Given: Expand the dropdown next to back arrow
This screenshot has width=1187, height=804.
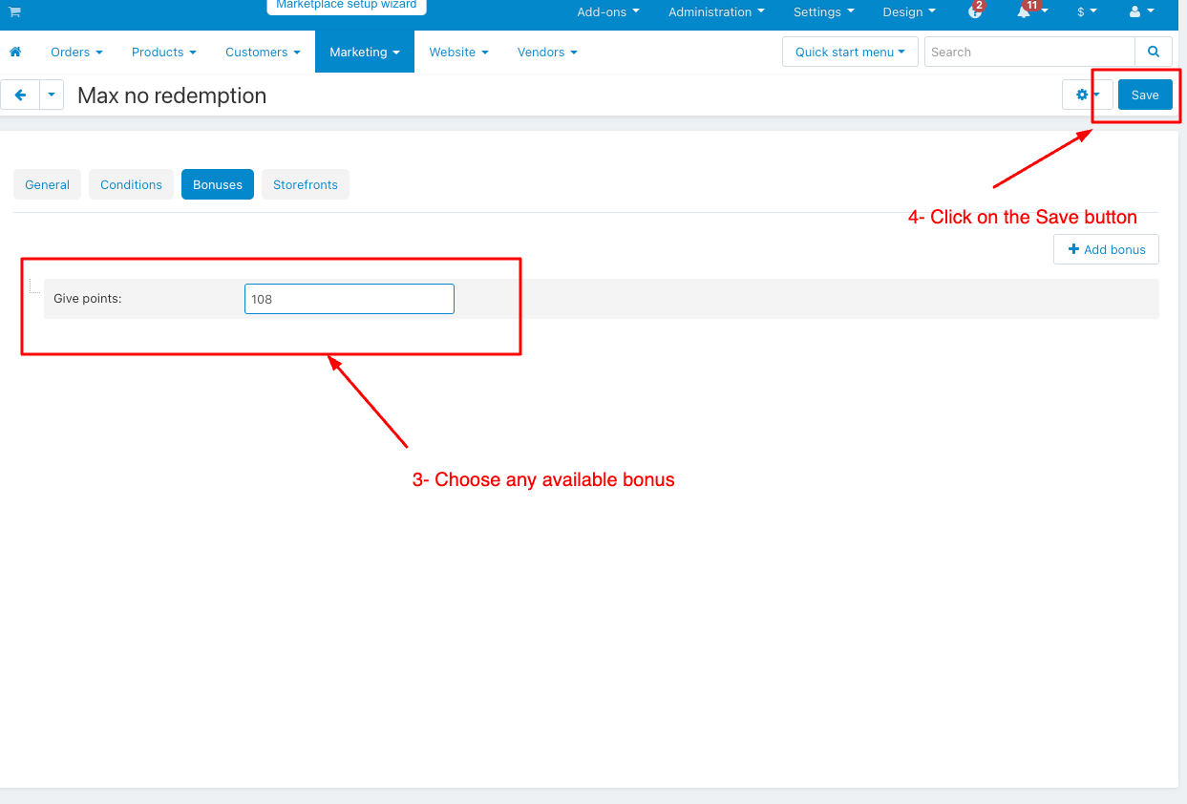Looking at the screenshot, I should tap(52, 95).
